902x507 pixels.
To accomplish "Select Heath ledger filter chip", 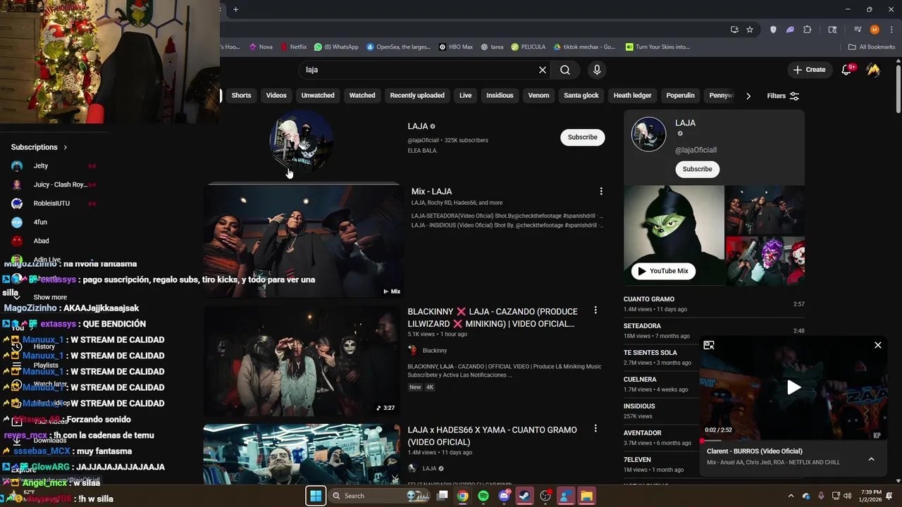I will (633, 95).
